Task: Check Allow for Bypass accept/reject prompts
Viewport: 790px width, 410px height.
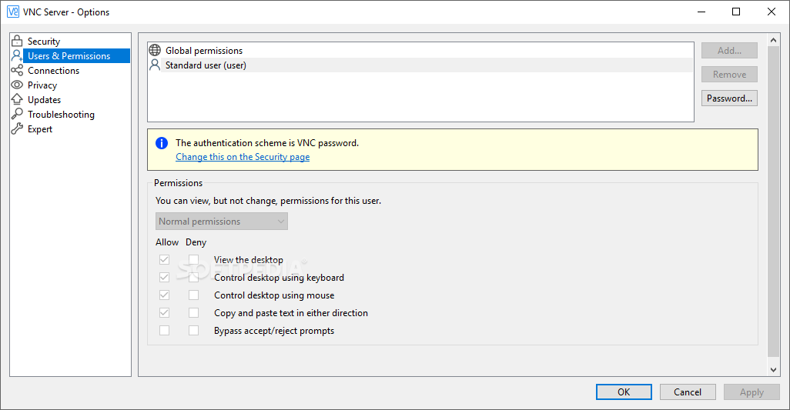Action: point(164,331)
